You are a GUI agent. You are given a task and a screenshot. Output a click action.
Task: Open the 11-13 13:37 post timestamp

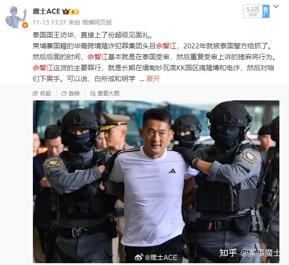(x=49, y=22)
